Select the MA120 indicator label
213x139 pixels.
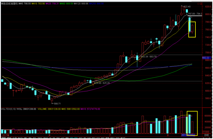(x=81, y=4)
